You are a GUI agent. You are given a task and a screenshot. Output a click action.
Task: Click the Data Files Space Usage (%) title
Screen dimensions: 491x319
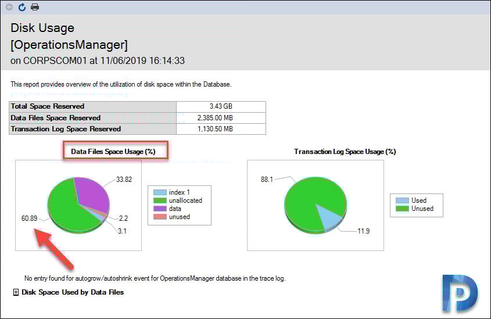(x=113, y=152)
